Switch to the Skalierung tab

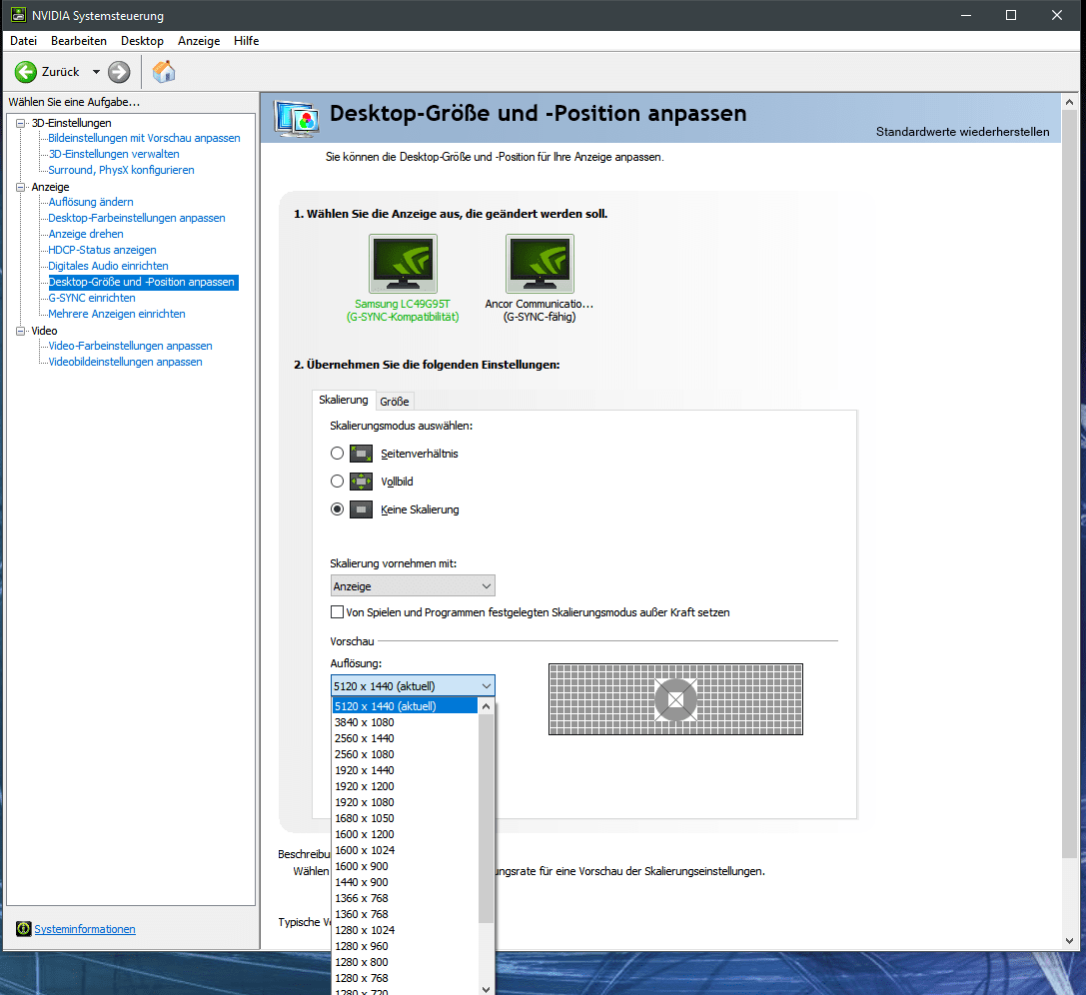pos(344,400)
